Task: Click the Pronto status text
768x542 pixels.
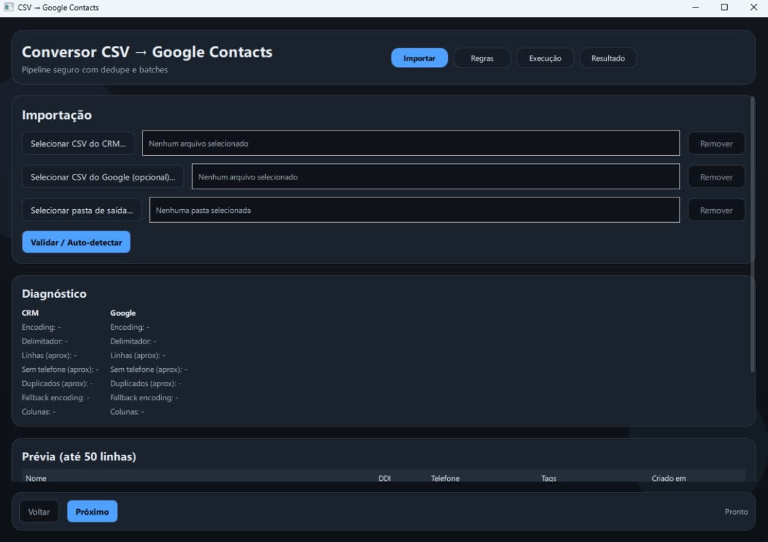Action: (x=736, y=511)
